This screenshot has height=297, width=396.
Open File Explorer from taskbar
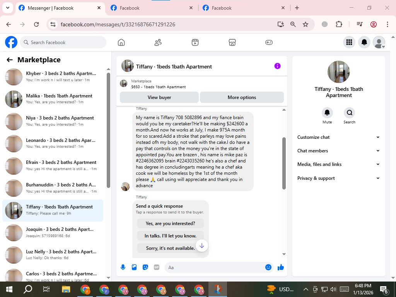tap(66, 289)
